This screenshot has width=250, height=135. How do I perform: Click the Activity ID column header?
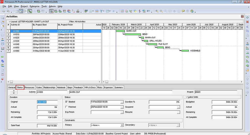[21, 26]
